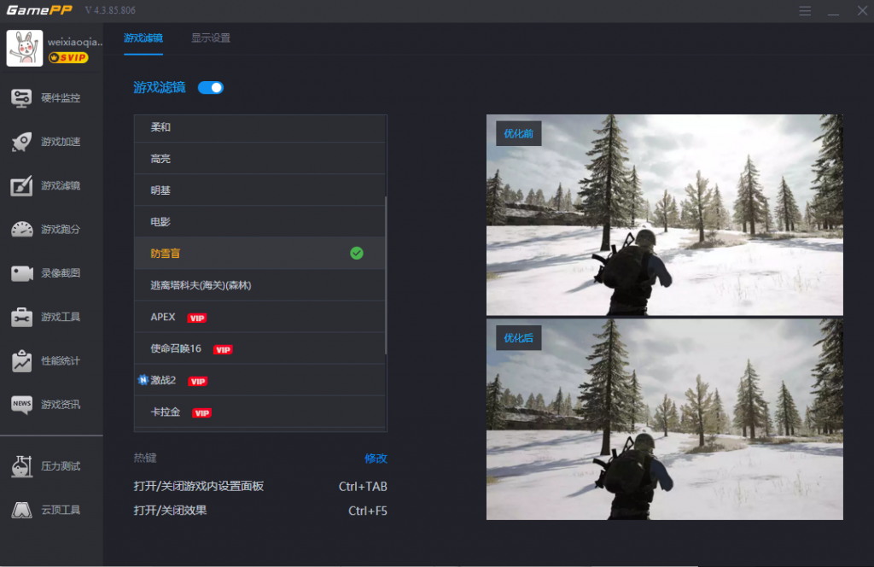This screenshot has width=874, height=567.
Task: Click the user avatar picture
Action: click(25, 48)
